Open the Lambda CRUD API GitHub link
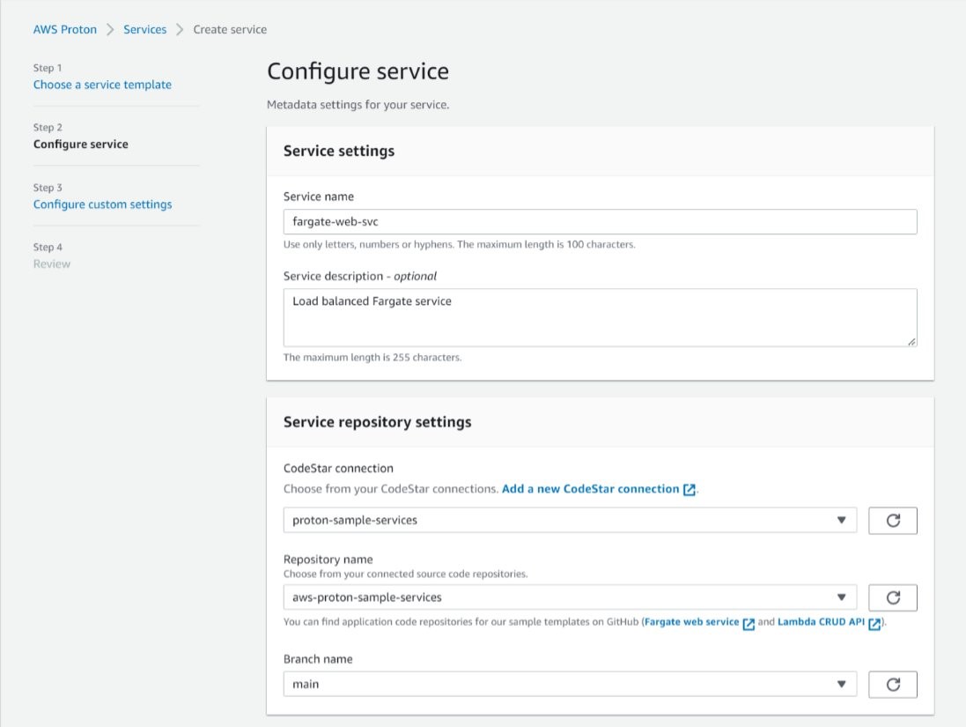966x727 pixels. [822, 621]
